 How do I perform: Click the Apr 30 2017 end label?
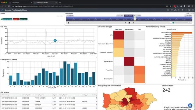(x=188, y=16)
